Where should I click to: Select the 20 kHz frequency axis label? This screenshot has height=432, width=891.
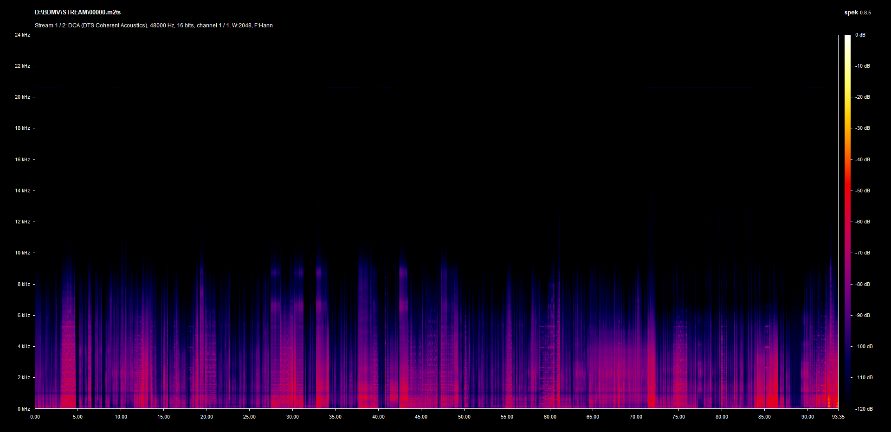[x=22, y=97]
